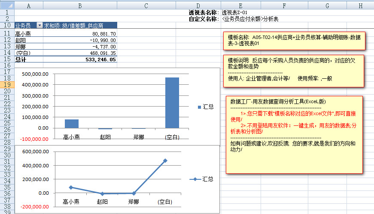Screen dimensions: 374x214
Task: Click the 高小燕 bar in bar chart
Action: [72, 124]
